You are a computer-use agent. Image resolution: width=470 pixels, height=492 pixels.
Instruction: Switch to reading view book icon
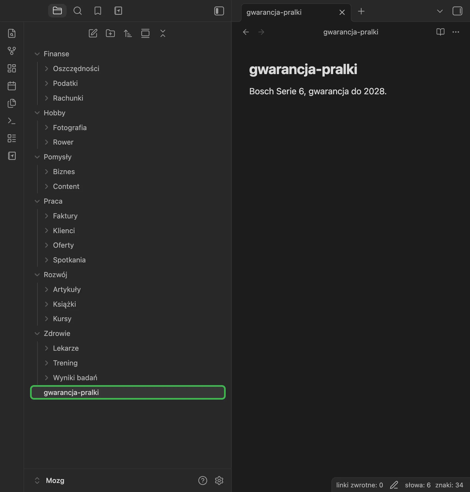(x=440, y=32)
